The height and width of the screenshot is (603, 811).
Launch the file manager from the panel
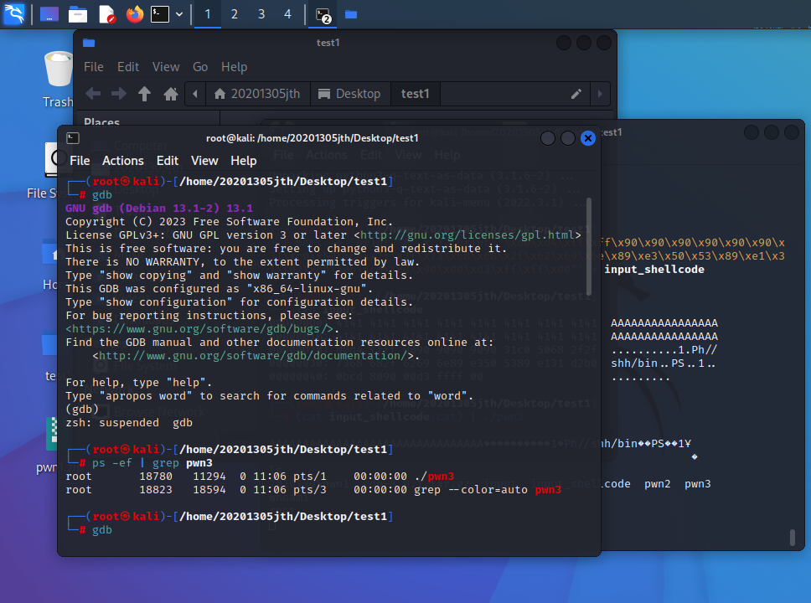coord(78,14)
